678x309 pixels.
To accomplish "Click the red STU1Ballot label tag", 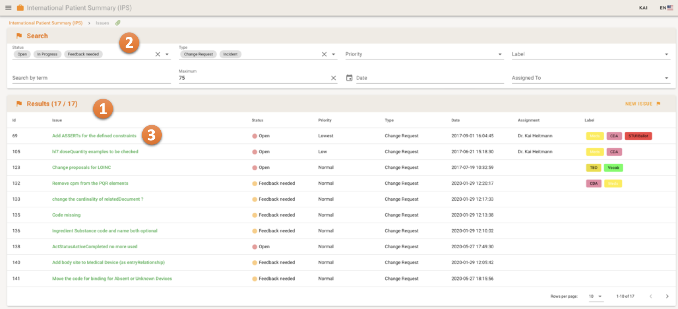I will pos(638,136).
